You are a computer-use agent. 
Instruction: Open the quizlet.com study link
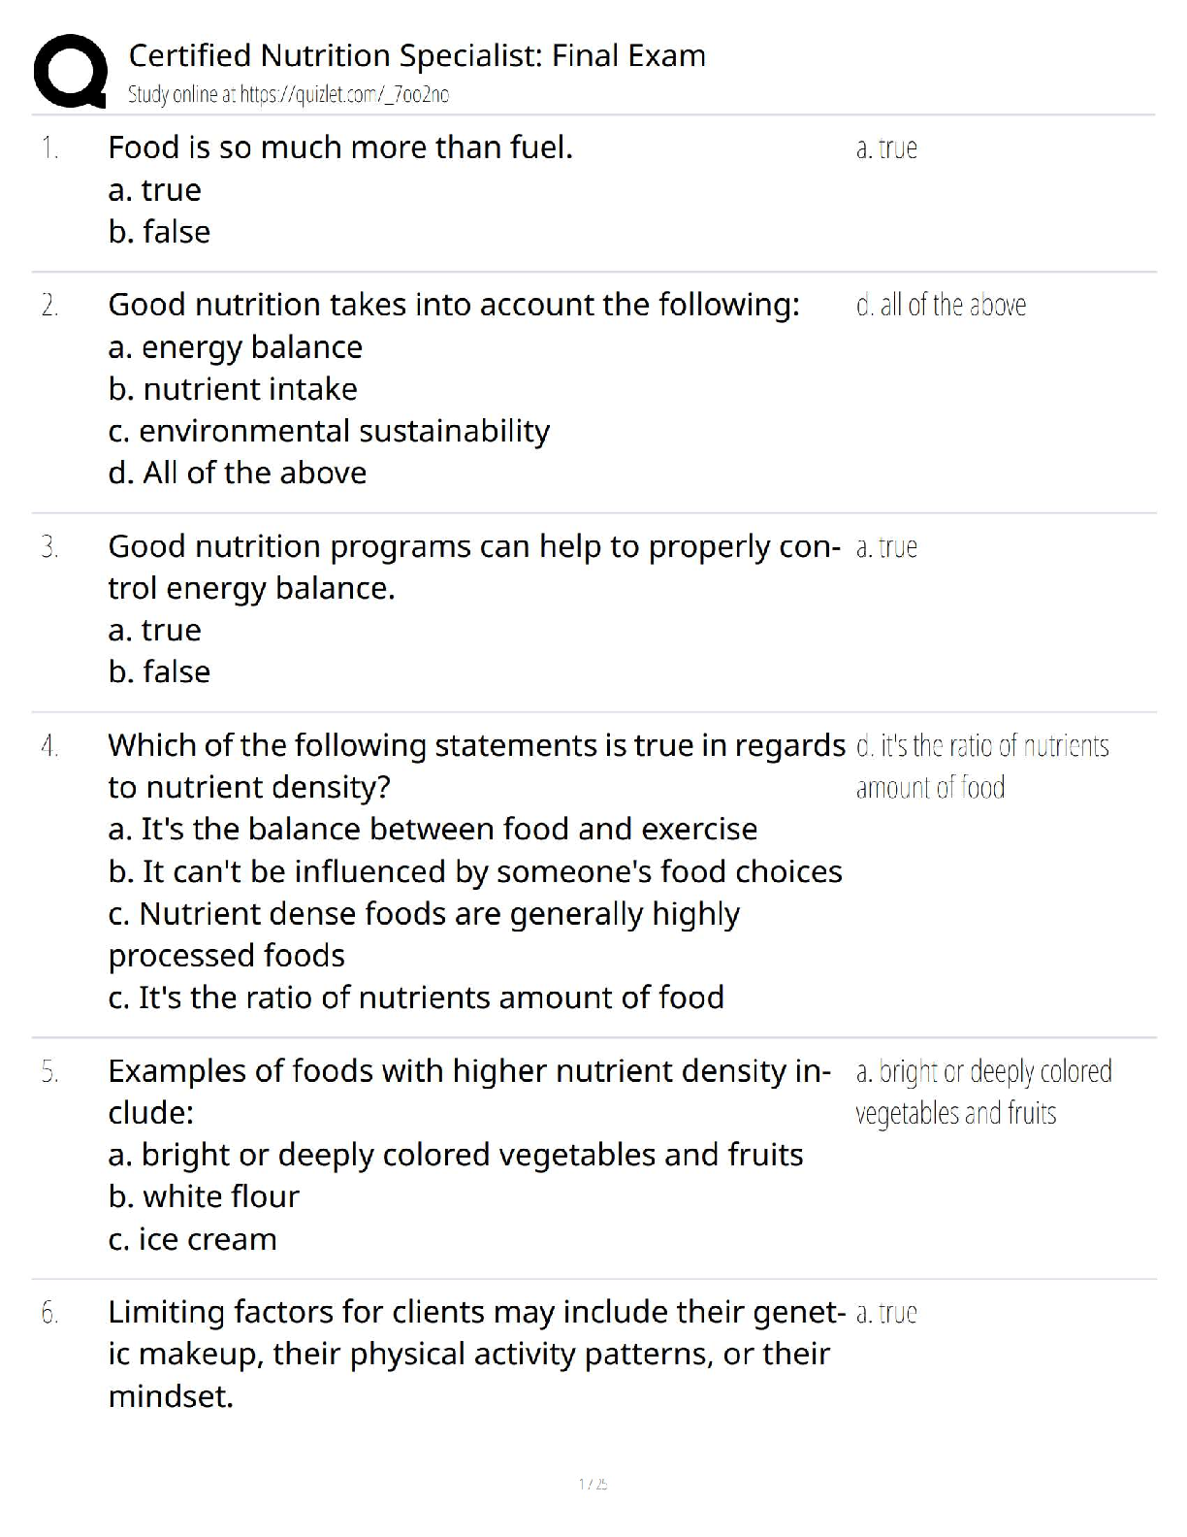point(288,94)
